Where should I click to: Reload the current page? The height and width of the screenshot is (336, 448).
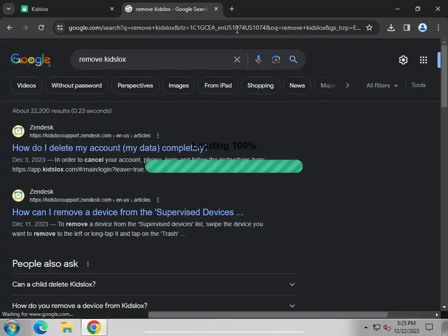click(x=41, y=28)
